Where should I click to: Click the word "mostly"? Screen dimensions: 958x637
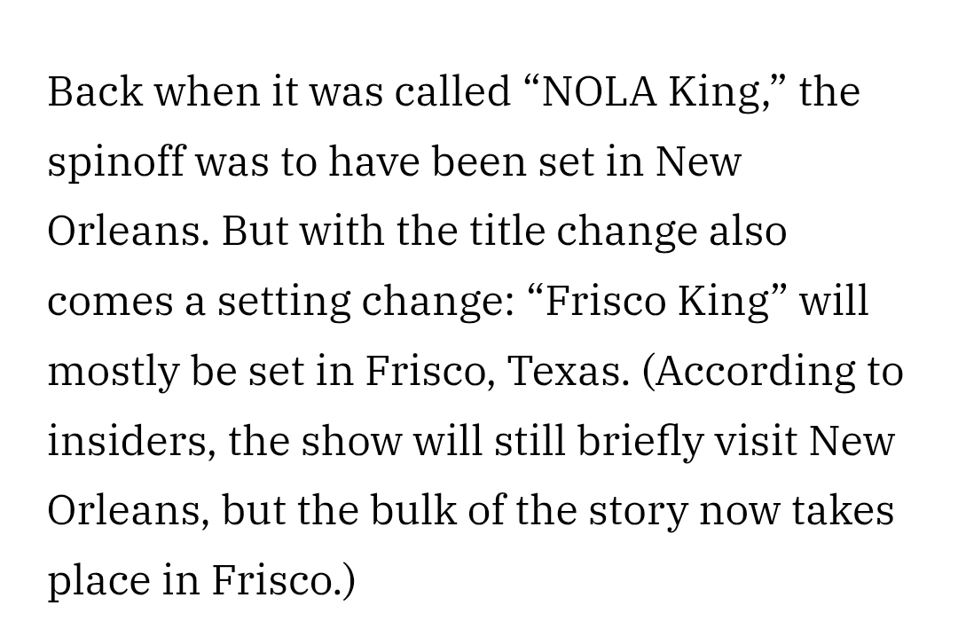click(x=113, y=372)
